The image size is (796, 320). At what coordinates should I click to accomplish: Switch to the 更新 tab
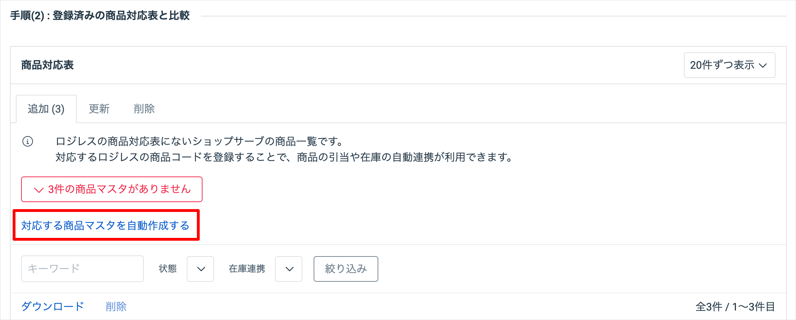coord(99,109)
